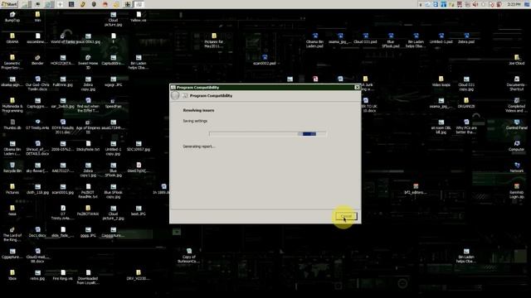
Task: Select the Zebra.psd file icon
Action: pyautogui.click(x=466, y=39)
